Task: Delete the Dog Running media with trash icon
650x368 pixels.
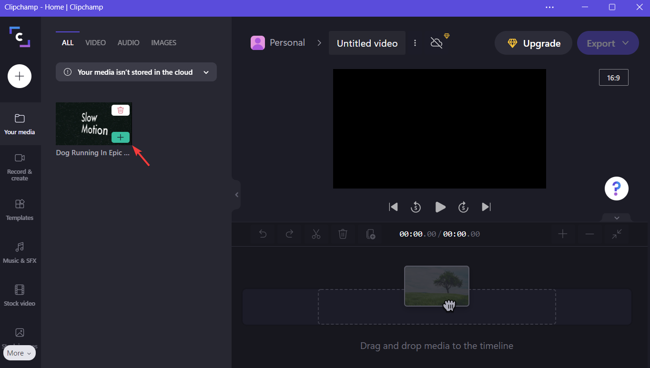Action: point(120,110)
